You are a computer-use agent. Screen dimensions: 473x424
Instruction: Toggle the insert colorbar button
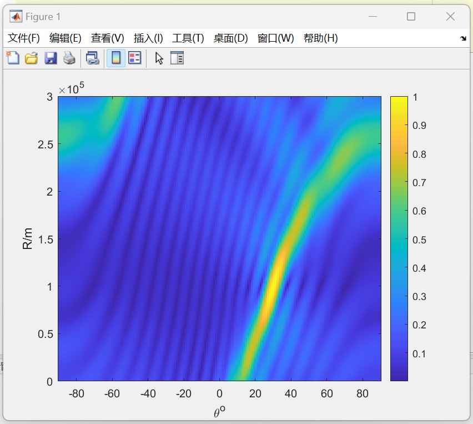tap(116, 58)
